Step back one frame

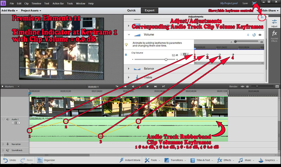coord(133,87)
